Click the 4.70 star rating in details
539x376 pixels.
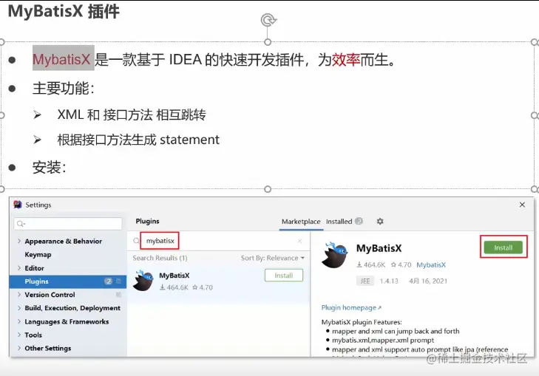401,264
